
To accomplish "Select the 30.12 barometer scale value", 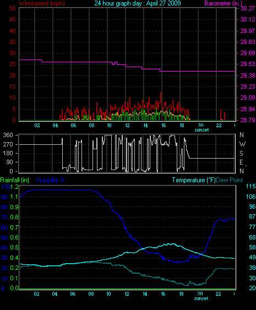I will click(x=248, y=19).
